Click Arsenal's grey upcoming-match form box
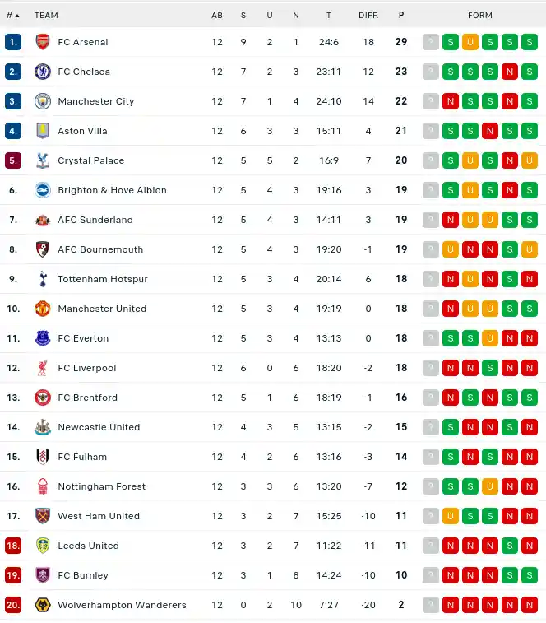This screenshot has height=623, width=546. [x=430, y=42]
